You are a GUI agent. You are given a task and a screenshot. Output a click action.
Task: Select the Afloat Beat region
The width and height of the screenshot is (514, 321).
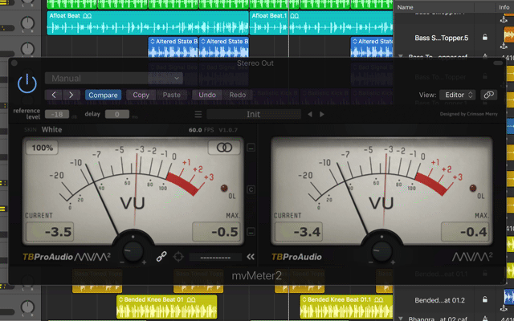148,23
